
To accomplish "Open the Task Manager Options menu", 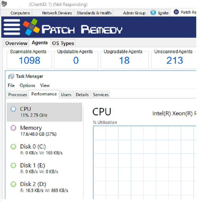I will [27, 85].
